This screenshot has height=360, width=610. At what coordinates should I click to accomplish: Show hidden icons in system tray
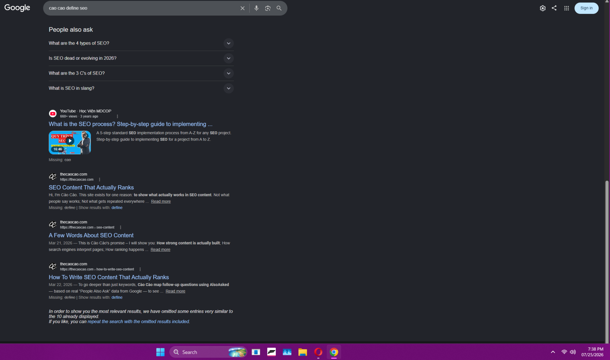click(x=553, y=352)
